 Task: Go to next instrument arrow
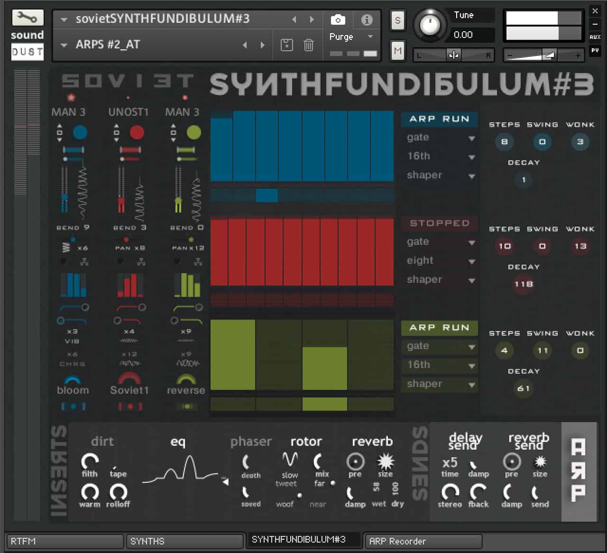[x=312, y=19]
